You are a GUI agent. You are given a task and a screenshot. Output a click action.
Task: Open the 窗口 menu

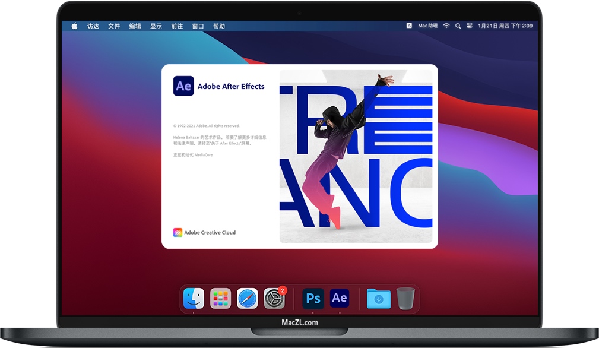click(x=197, y=26)
